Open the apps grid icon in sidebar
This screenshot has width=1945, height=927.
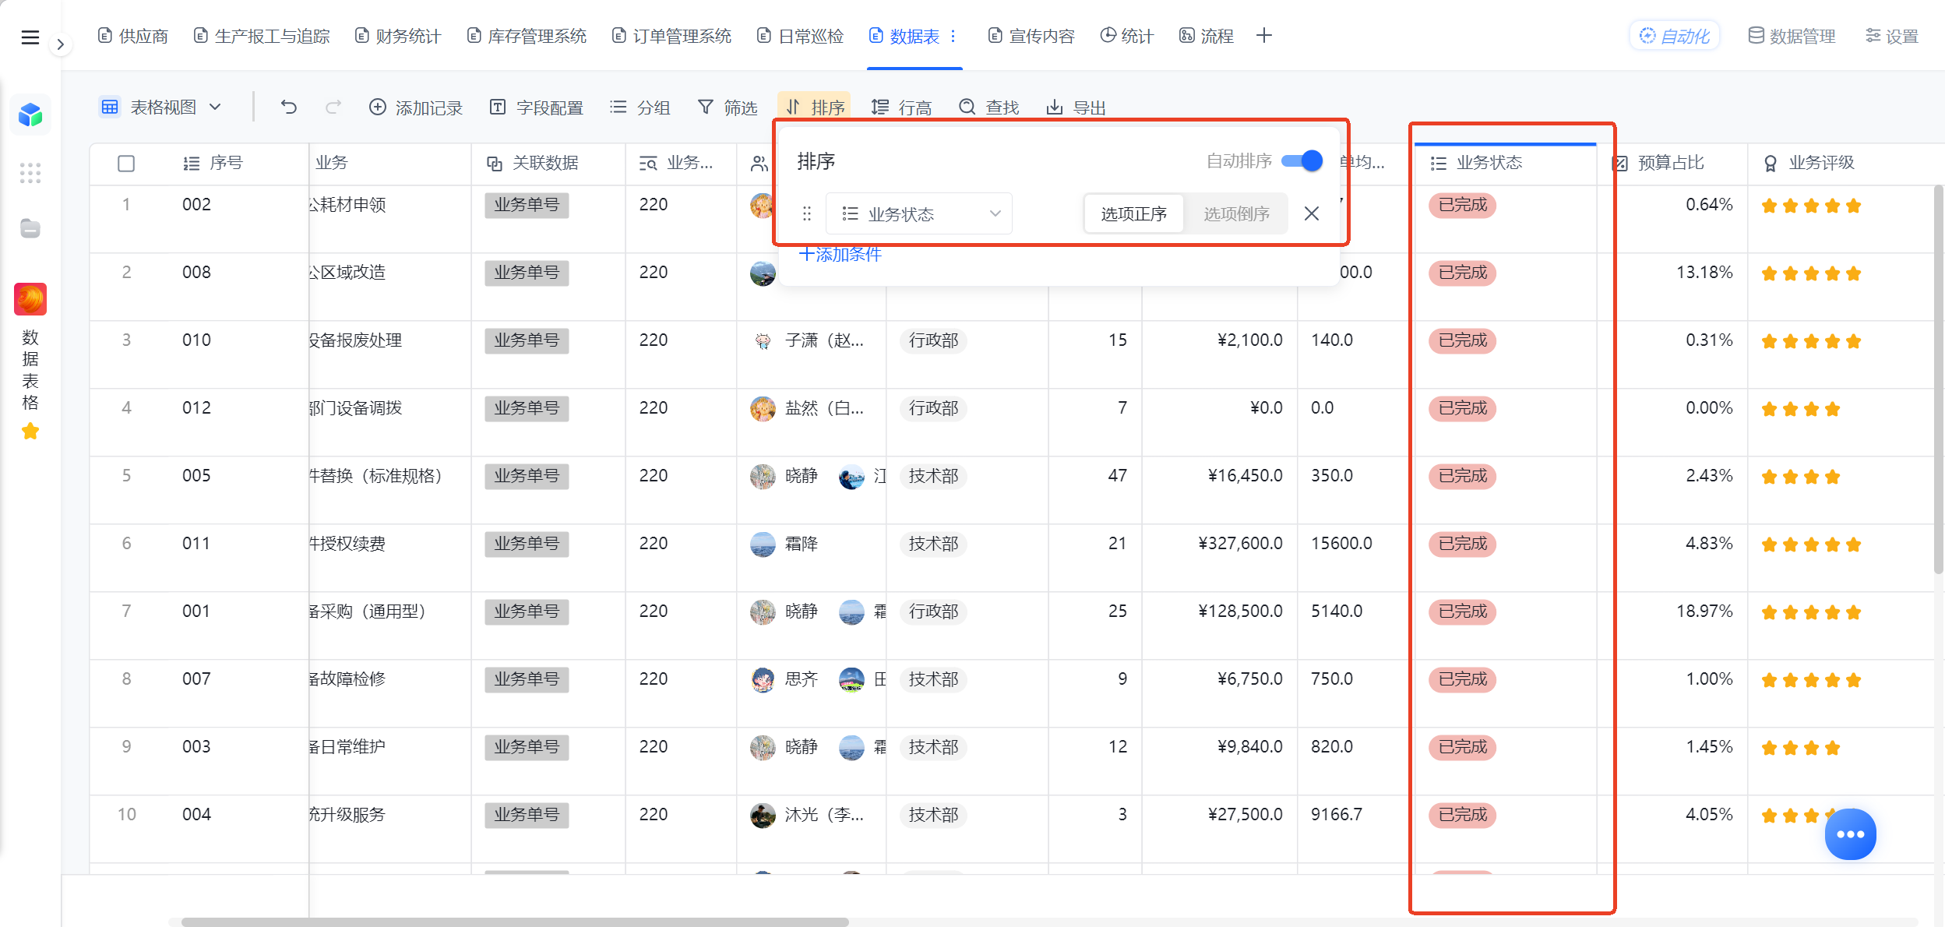tap(30, 173)
